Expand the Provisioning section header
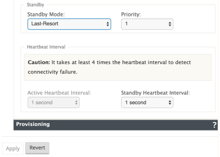The width and height of the screenshot is (220, 157). pos(116,125)
